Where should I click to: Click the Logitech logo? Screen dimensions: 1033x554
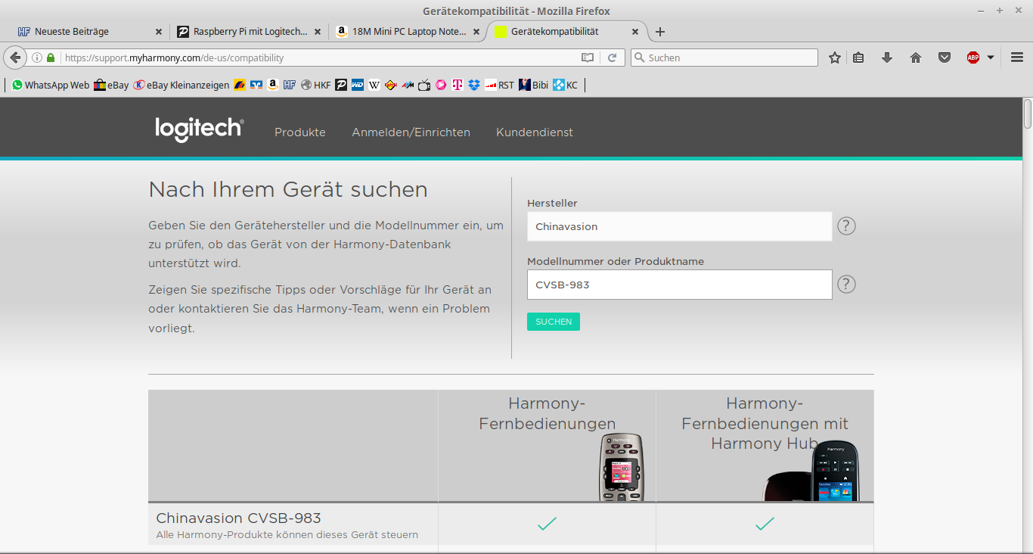tap(200, 129)
